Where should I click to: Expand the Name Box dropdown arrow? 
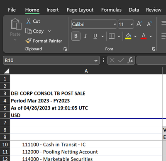(96, 61)
